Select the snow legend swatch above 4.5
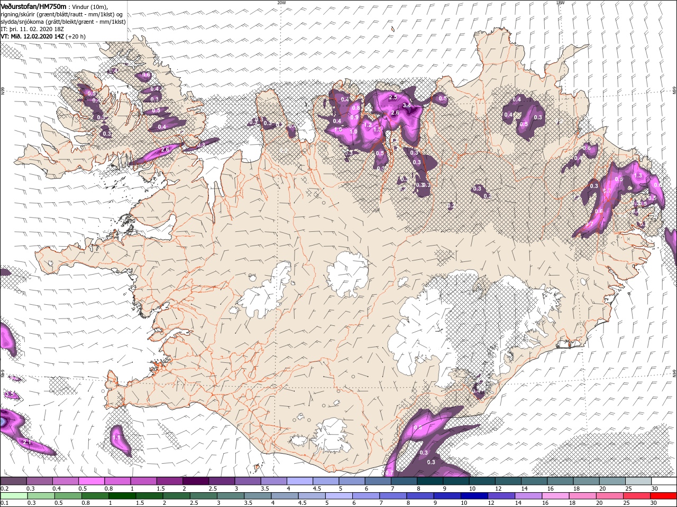Viewport: 677px width, 507px height. (326, 481)
